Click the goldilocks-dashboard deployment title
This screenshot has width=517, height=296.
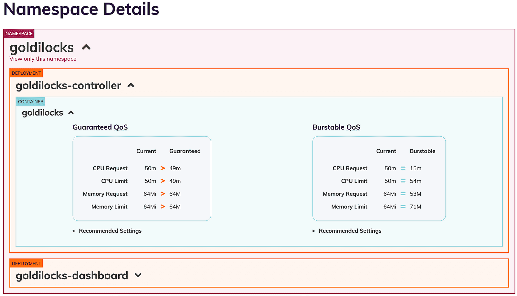pyautogui.click(x=72, y=275)
